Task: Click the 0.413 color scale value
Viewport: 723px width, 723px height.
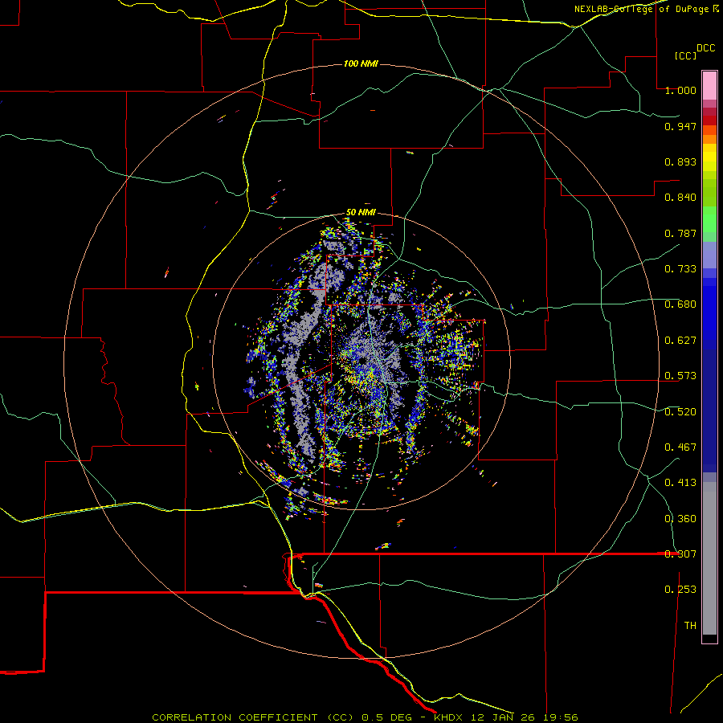Action: (680, 483)
